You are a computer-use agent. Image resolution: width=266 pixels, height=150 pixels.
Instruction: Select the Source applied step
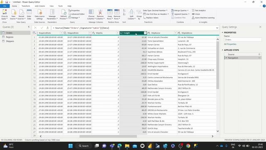tap(243, 54)
